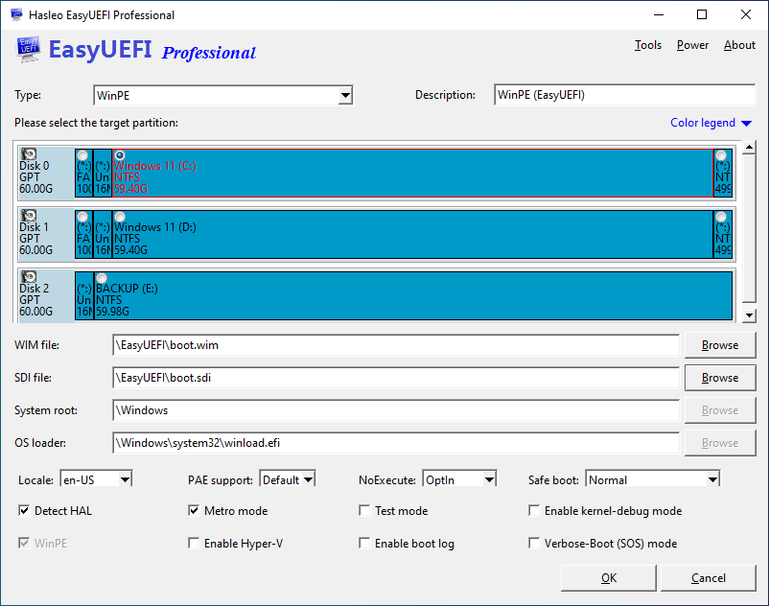
Task: Close the EasyUEFI window
Action: pos(745,14)
